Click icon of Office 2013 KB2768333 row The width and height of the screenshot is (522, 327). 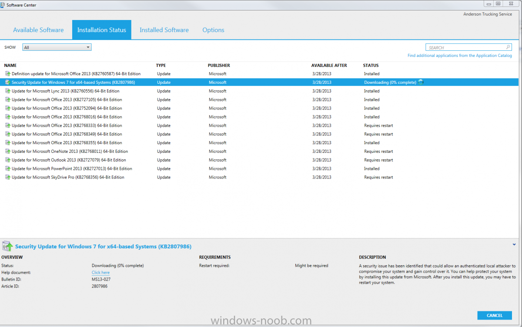(x=7, y=126)
